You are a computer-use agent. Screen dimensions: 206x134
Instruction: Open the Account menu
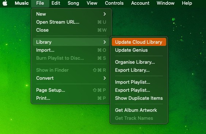140,3
